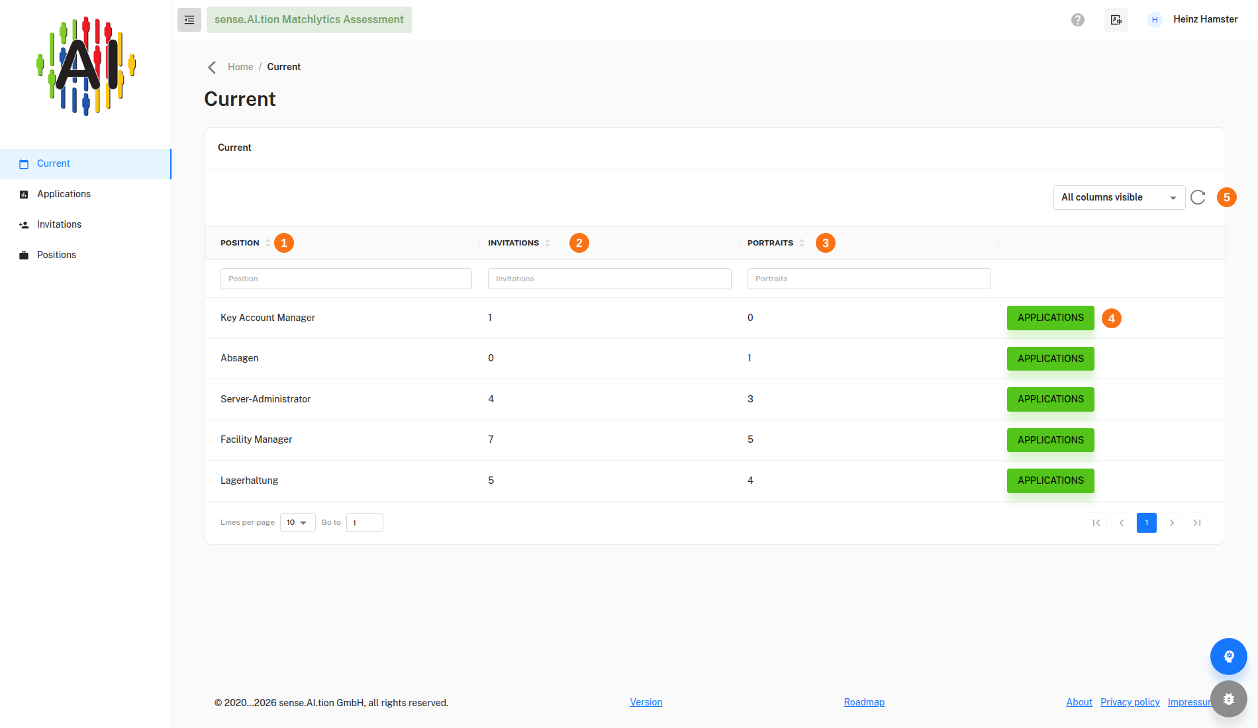The width and height of the screenshot is (1258, 728).
Task: Open Applications for Absagen
Action: click(1051, 359)
